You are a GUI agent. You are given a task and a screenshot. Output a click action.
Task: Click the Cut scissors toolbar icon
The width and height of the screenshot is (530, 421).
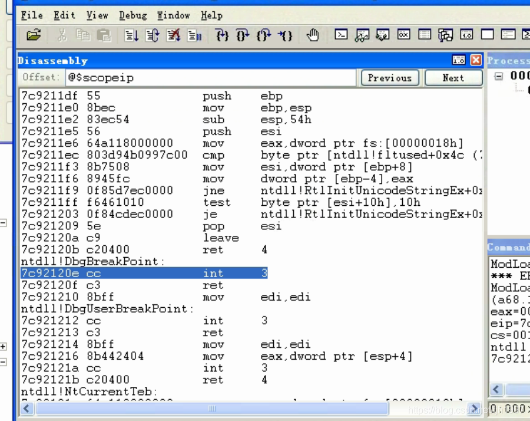coord(62,35)
